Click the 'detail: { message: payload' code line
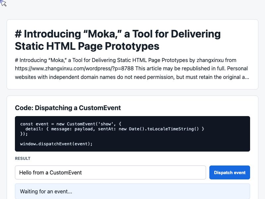Screen dimensions: 265x199 (x=115, y=129)
